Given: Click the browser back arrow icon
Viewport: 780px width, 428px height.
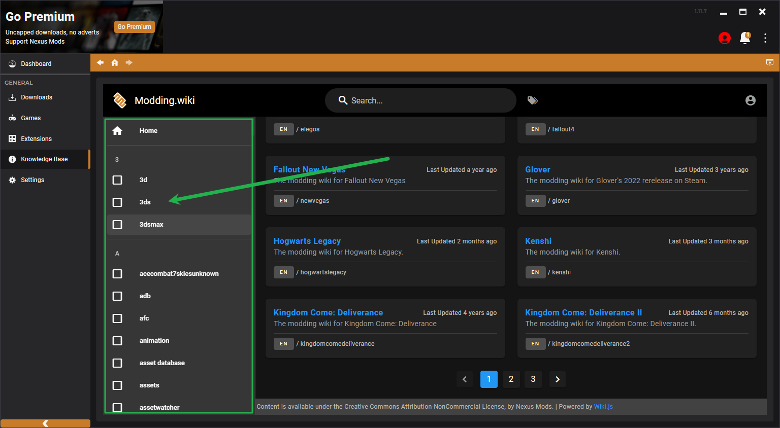Looking at the screenshot, I should (x=100, y=62).
